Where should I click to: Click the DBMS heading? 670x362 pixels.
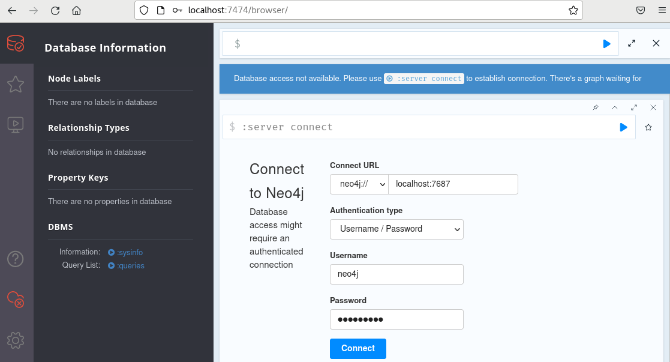[x=61, y=227]
